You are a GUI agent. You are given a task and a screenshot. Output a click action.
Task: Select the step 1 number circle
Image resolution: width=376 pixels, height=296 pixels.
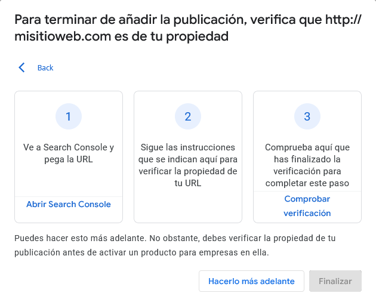69,117
